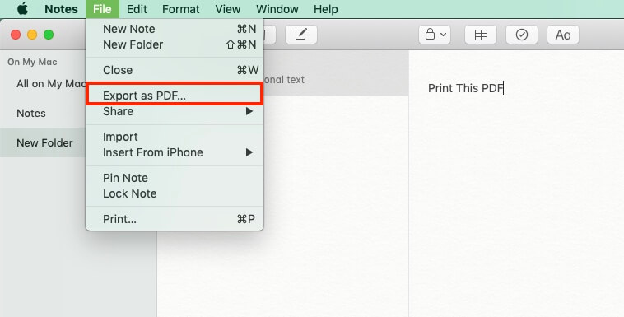Choose Export as PDF…

point(175,96)
